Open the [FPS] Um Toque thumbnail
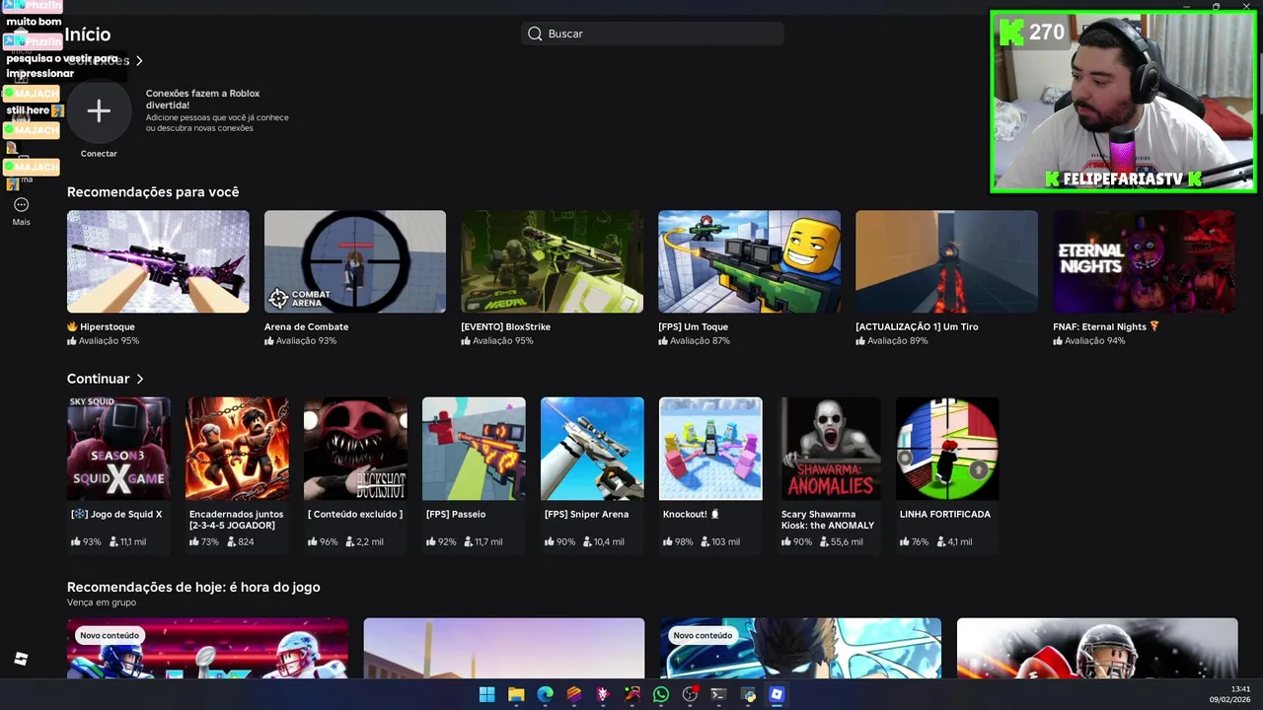 (749, 261)
